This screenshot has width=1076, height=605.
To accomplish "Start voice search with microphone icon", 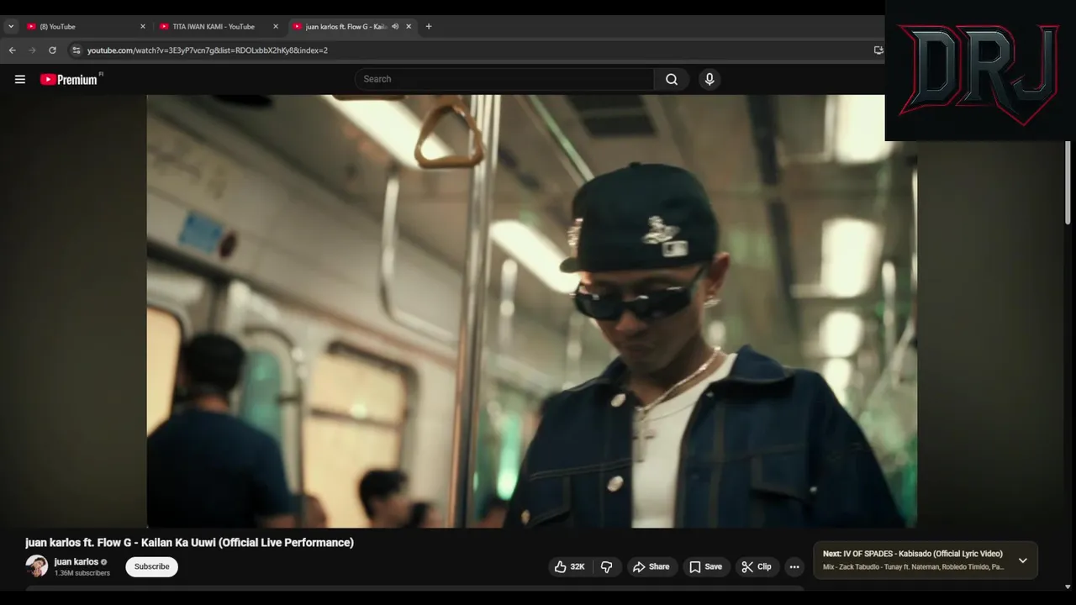I will (709, 79).
